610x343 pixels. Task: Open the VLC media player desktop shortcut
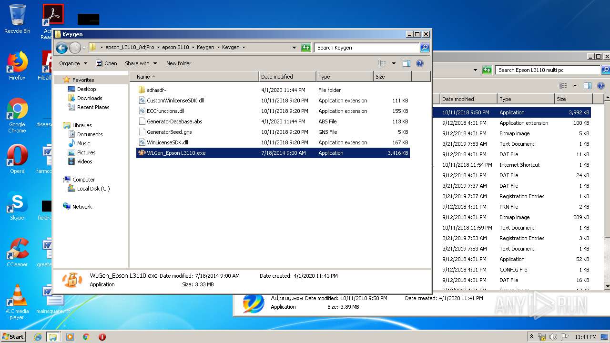pos(17,302)
